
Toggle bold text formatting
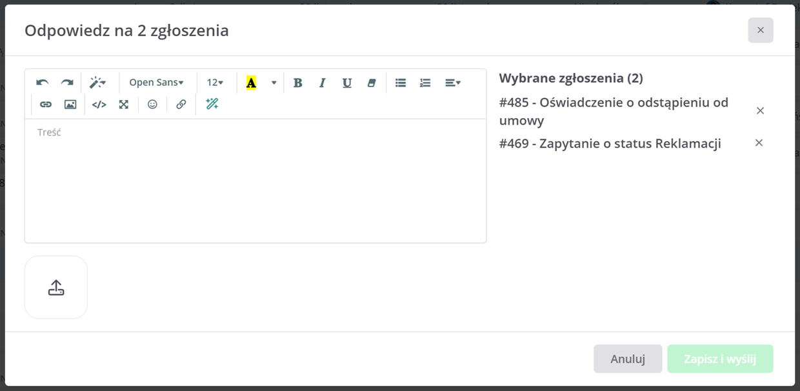[x=297, y=83]
